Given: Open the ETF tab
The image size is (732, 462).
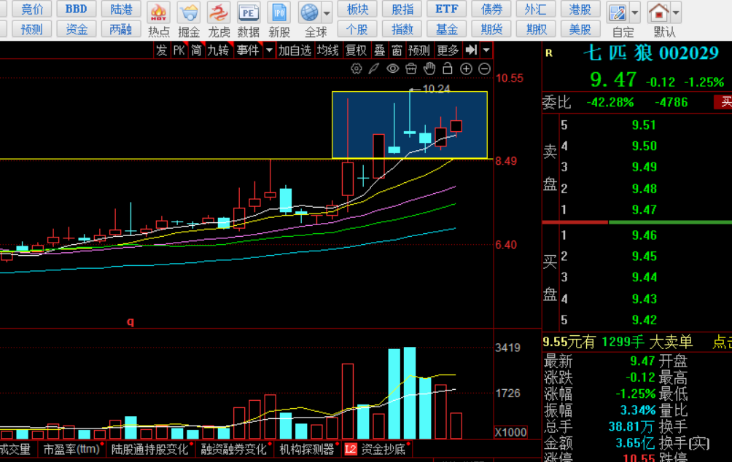Looking at the screenshot, I should pyautogui.click(x=447, y=9).
